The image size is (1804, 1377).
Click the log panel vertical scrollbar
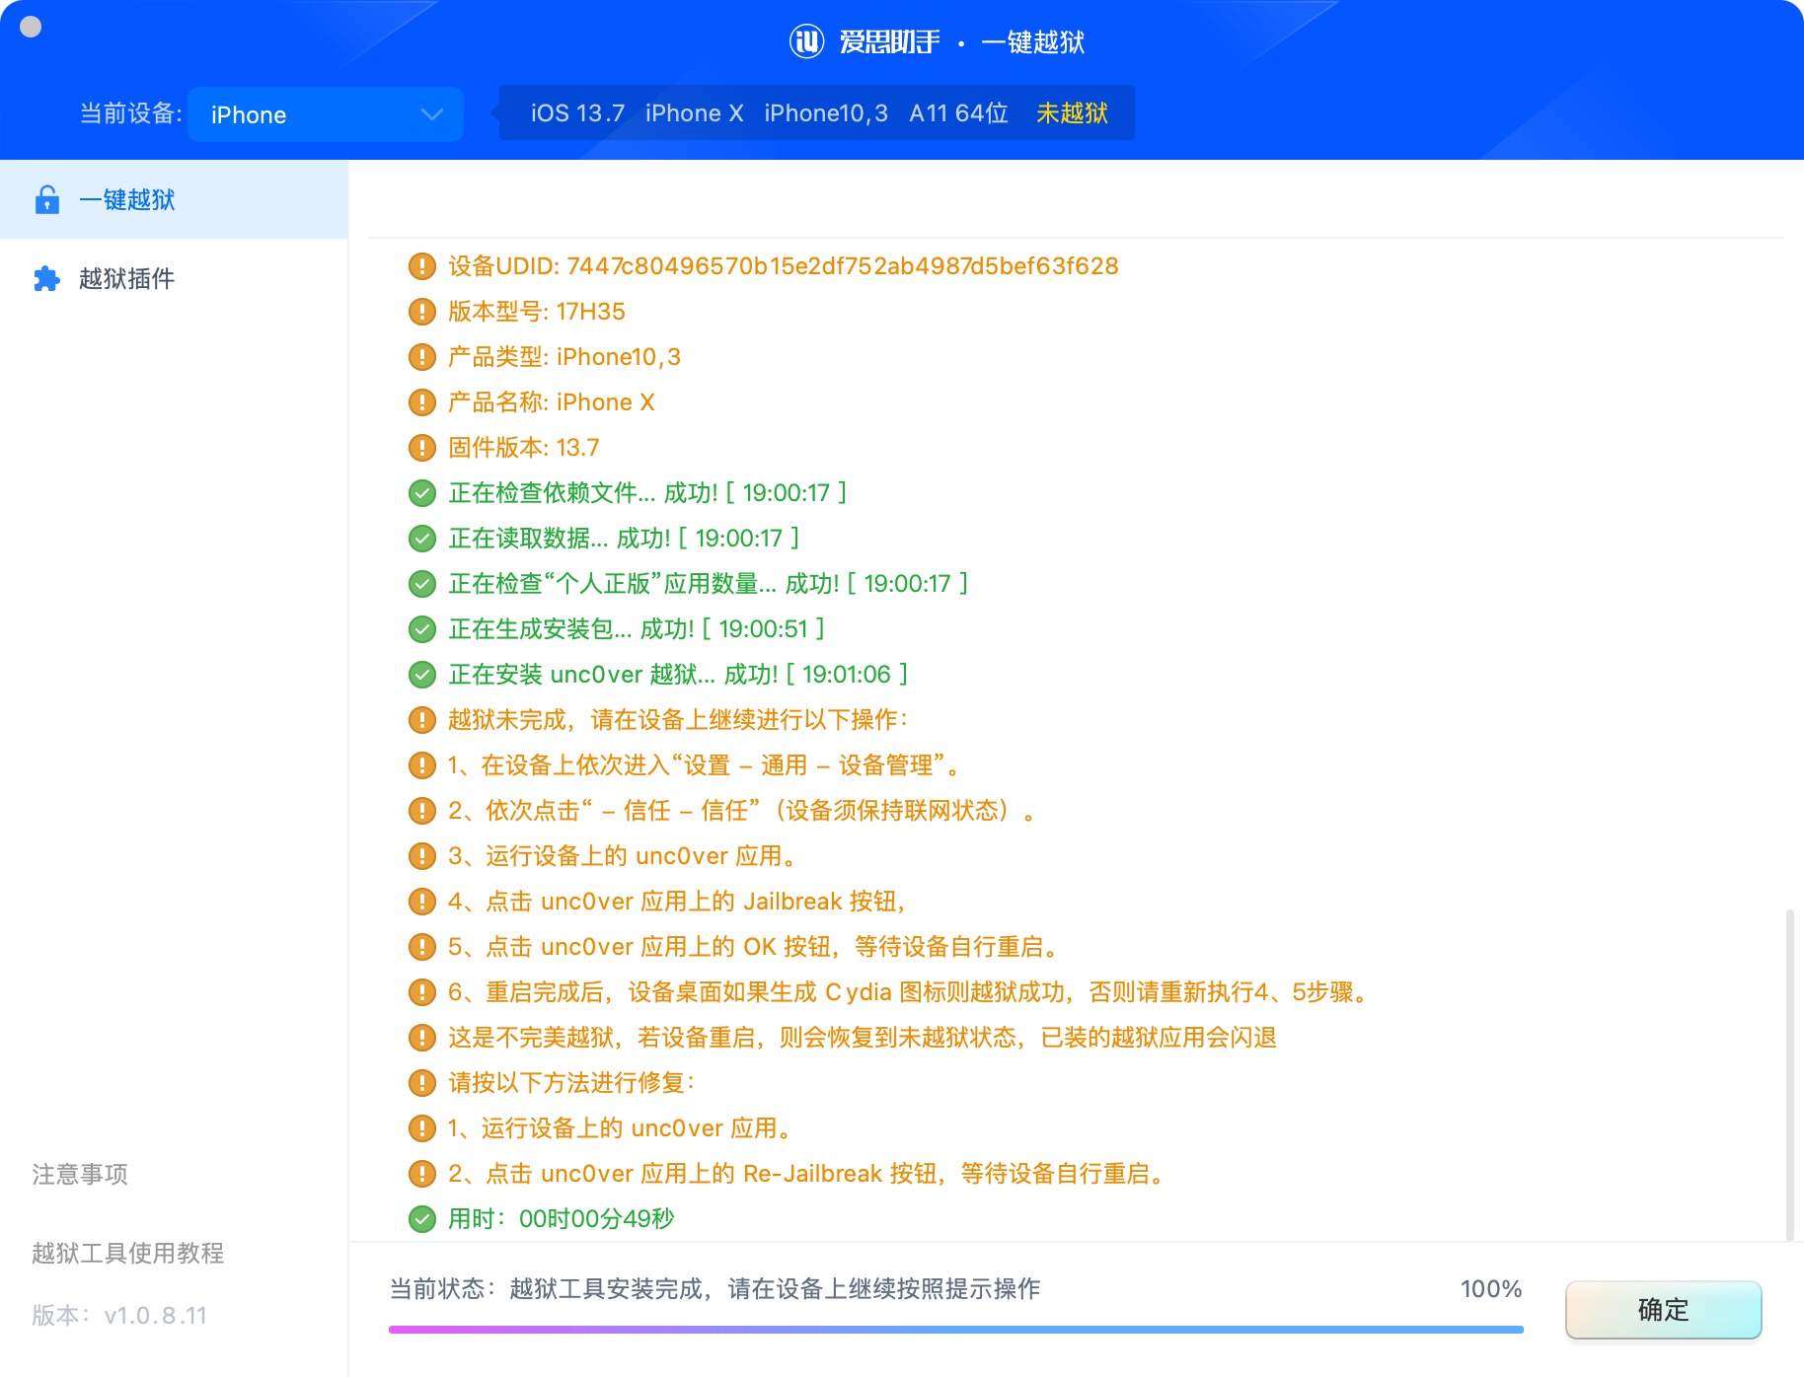click(x=1789, y=1073)
